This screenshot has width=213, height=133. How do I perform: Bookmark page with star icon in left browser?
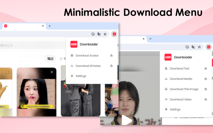[x=105, y=34]
